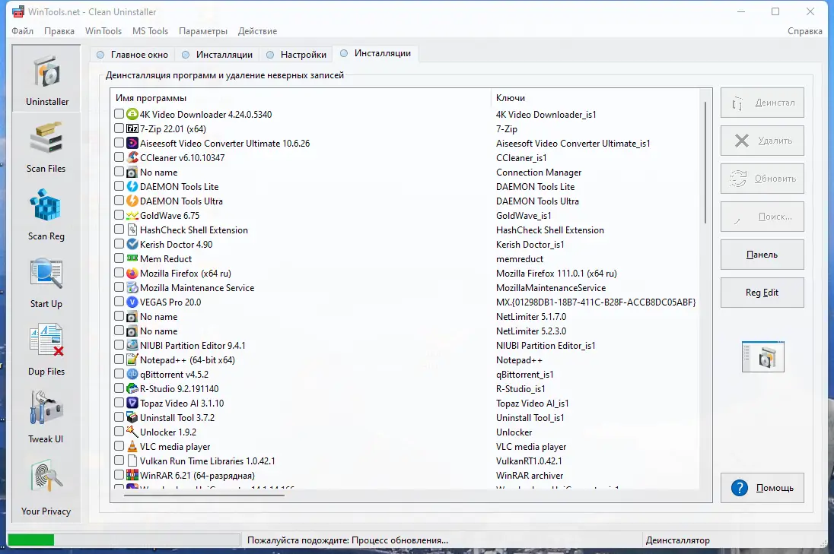Select the Tweak UI tool icon
The width and height of the screenshot is (834, 554).
click(46, 417)
